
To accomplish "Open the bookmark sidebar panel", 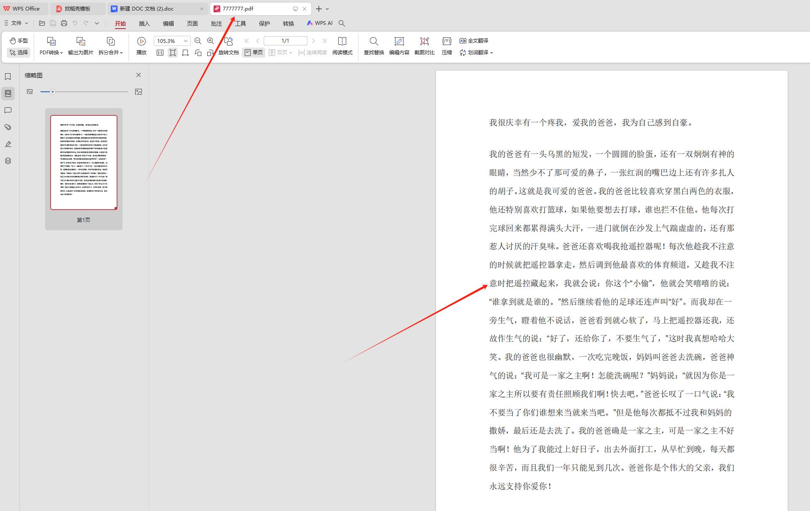I will pyautogui.click(x=8, y=77).
